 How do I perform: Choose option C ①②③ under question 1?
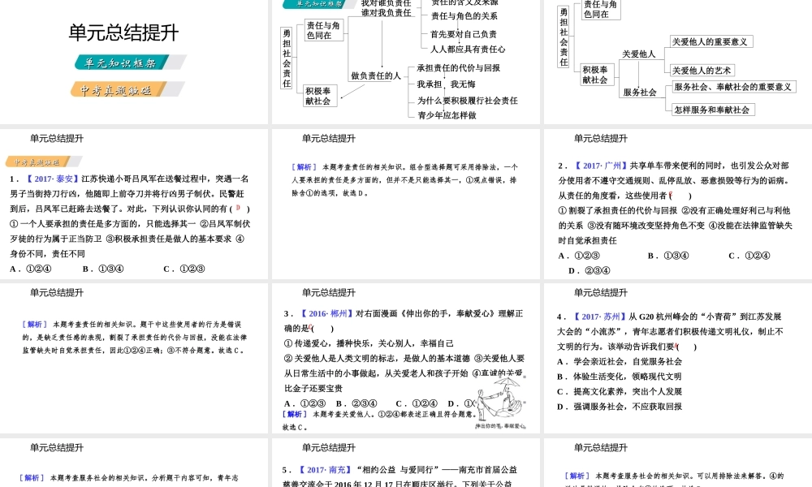tap(184, 269)
